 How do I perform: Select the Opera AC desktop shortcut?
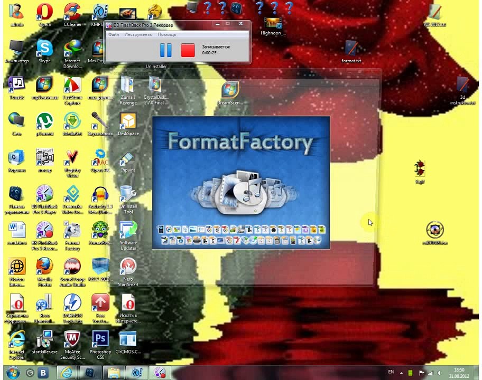(x=100, y=161)
